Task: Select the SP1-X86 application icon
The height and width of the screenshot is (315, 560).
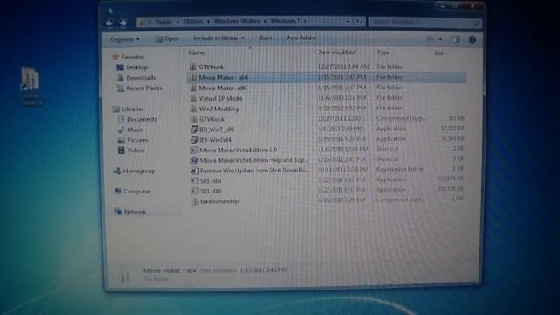Action: [x=194, y=191]
